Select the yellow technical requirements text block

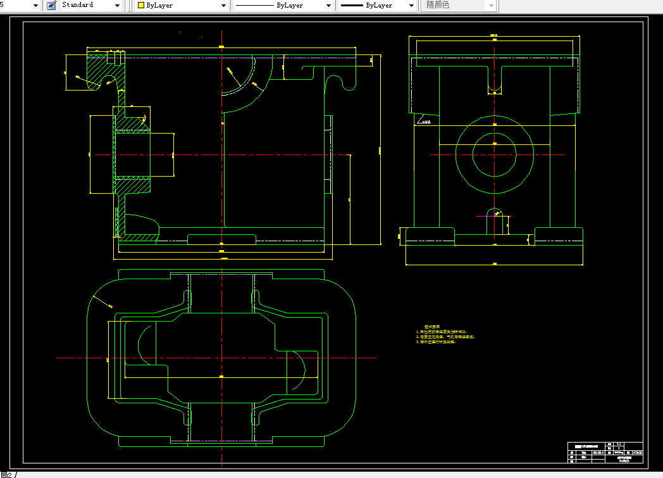click(445, 334)
